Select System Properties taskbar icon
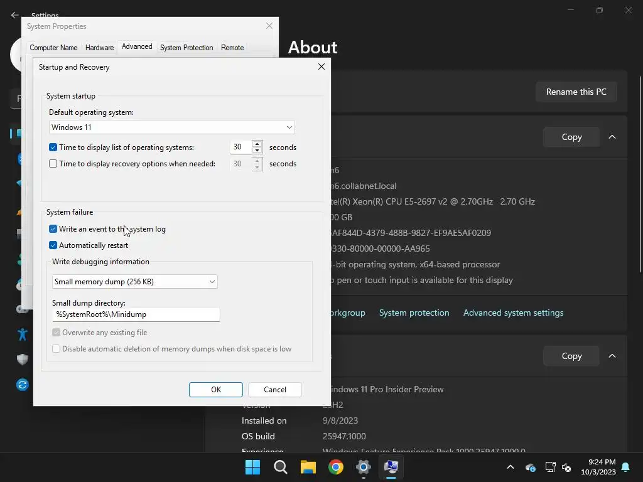The width and height of the screenshot is (643, 482). coord(391,467)
